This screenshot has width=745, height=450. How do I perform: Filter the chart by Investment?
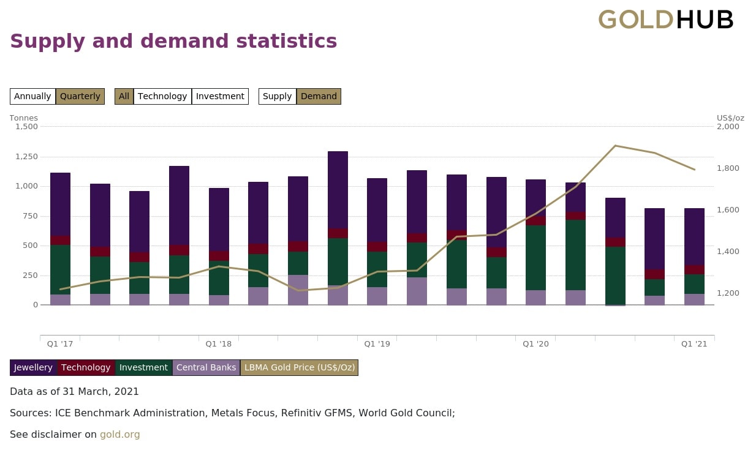pos(220,96)
